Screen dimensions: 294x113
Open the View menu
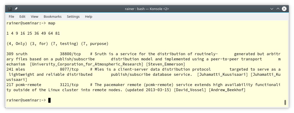point(34,16)
